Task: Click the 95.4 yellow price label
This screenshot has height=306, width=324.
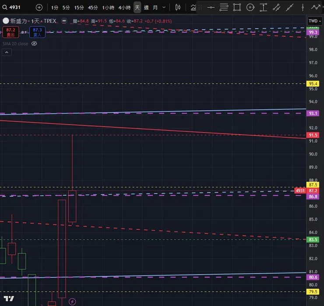Action: (x=313, y=84)
